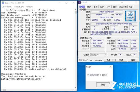The height and width of the screenshot is (92, 140).
Task: Open the Calculate(C) menu
Action: click(7, 7)
